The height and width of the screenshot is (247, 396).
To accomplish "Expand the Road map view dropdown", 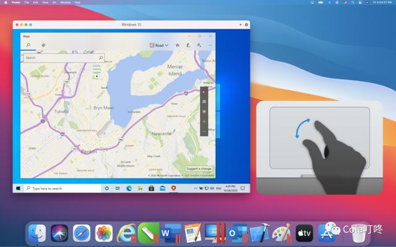I will click(159, 45).
